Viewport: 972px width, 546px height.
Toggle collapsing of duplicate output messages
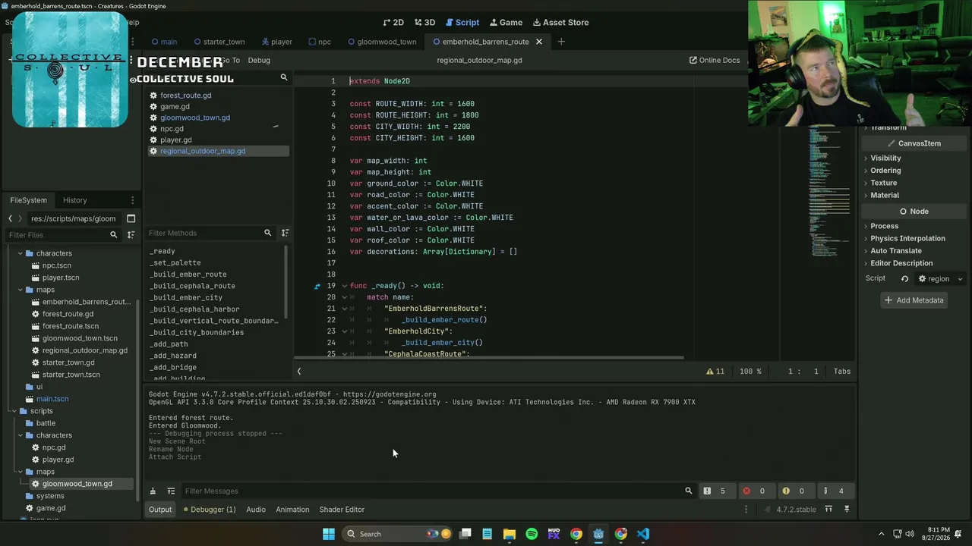click(x=171, y=491)
